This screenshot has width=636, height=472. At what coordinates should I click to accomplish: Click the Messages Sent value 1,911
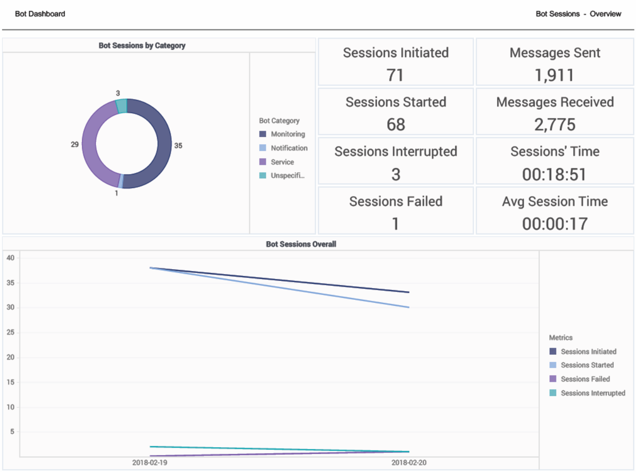(x=554, y=75)
